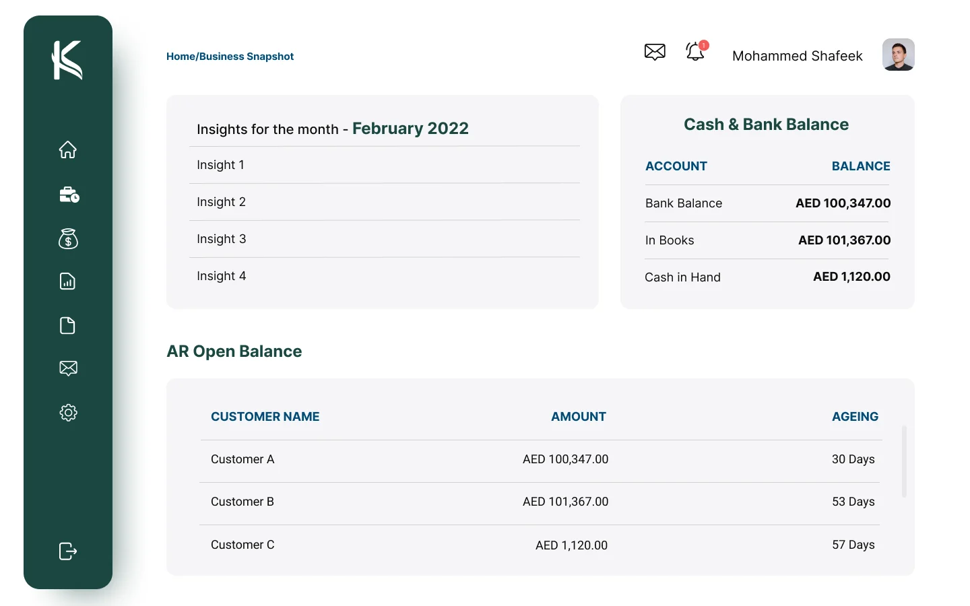
Task: Click the 57 Days ageing value
Action: click(853, 545)
